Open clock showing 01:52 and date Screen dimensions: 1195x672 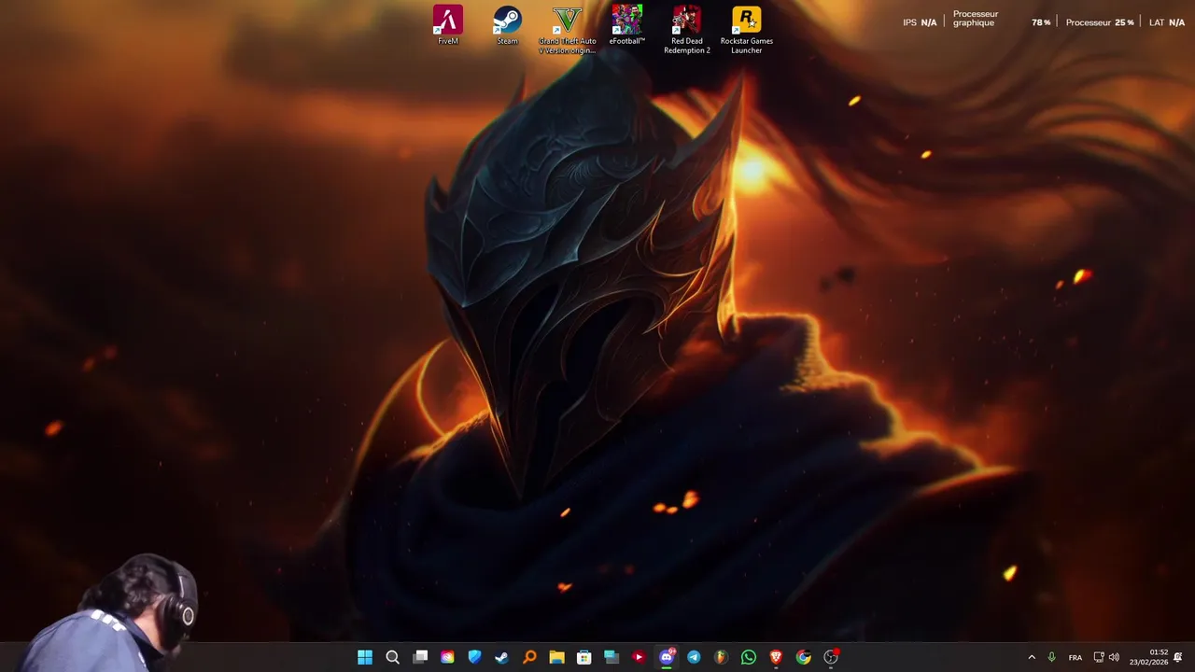point(1148,657)
